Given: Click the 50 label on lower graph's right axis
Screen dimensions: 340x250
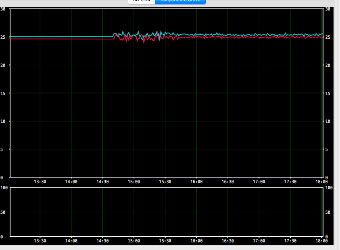Looking at the screenshot, I should [x=327, y=212].
